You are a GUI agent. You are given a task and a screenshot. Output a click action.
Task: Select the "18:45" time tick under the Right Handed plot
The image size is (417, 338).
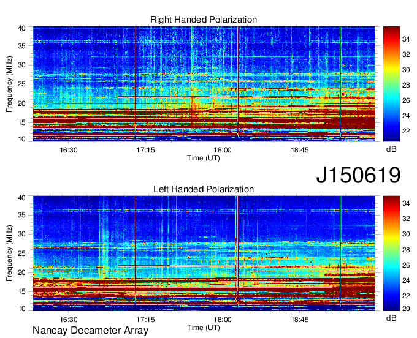click(300, 150)
